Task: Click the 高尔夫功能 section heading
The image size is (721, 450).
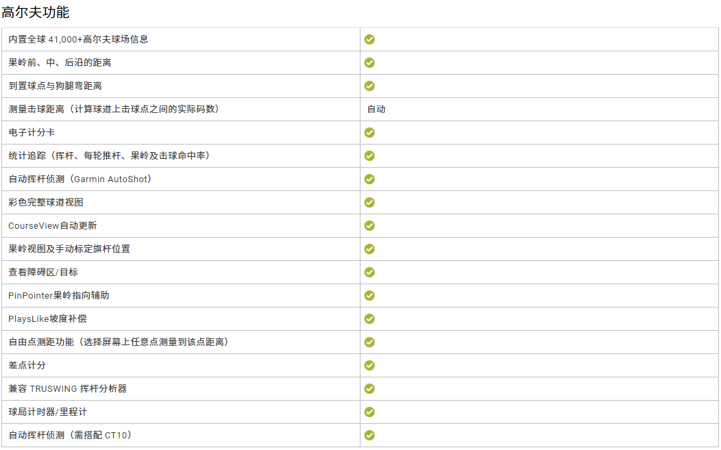Action: [36, 12]
